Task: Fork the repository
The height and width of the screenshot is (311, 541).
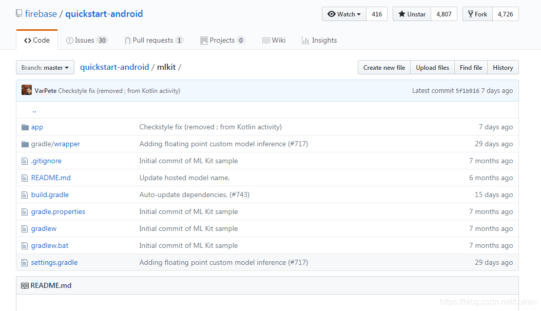Action: click(x=477, y=14)
